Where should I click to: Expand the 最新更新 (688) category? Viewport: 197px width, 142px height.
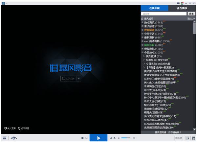coord(142,37)
